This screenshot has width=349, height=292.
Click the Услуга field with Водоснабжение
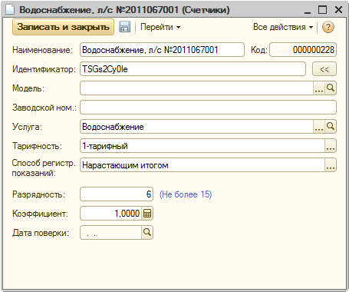pyautogui.click(x=196, y=127)
